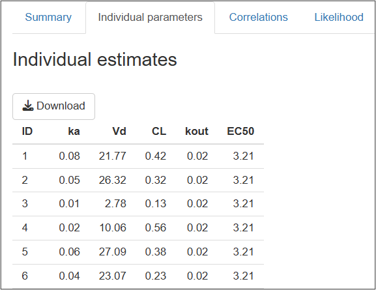Click the Download button
Image resolution: width=376 pixels, height=290 pixels.
[53, 106]
